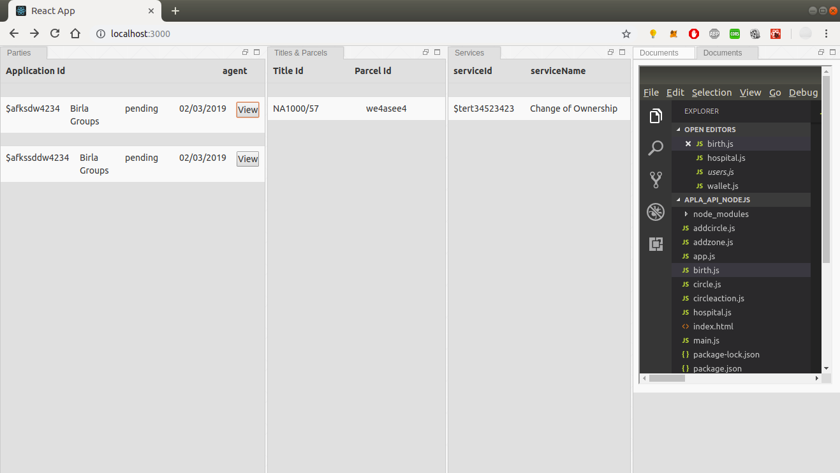The image size is (840, 473).
Task: Open the Extensions panel icon
Action: coord(656,243)
